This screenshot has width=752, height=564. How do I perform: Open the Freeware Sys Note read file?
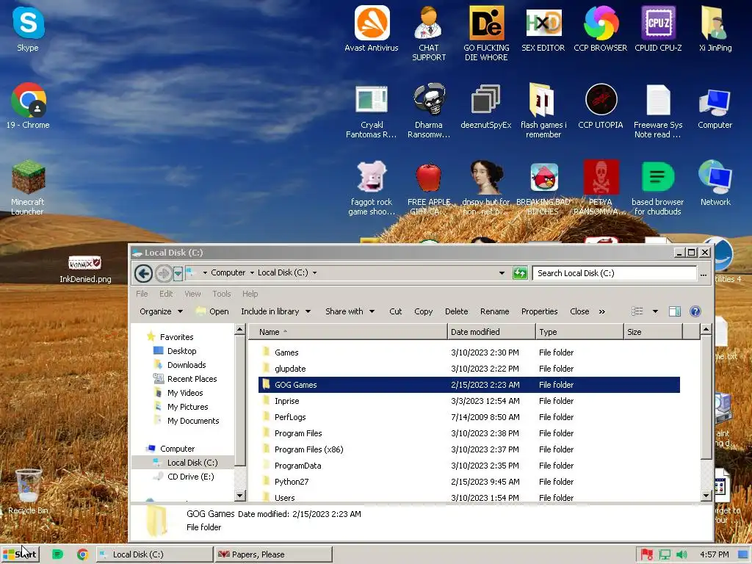pos(658,112)
